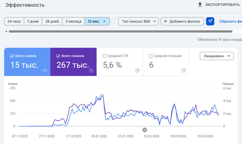Image resolution: width=242 pixels, height=144 pixels.
Task: Click the export download icon
Action: point(200,5)
